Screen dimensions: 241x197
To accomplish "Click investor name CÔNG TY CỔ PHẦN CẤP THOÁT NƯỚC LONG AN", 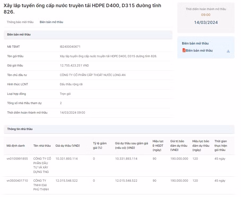I will click(93, 75).
